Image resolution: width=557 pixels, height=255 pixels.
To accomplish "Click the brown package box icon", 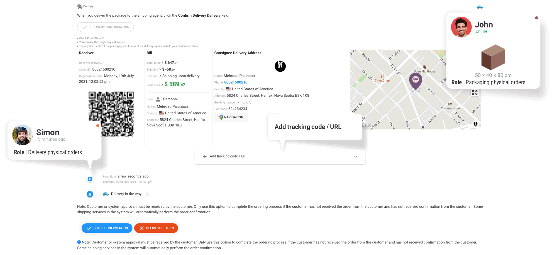I will (x=493, y=57).
